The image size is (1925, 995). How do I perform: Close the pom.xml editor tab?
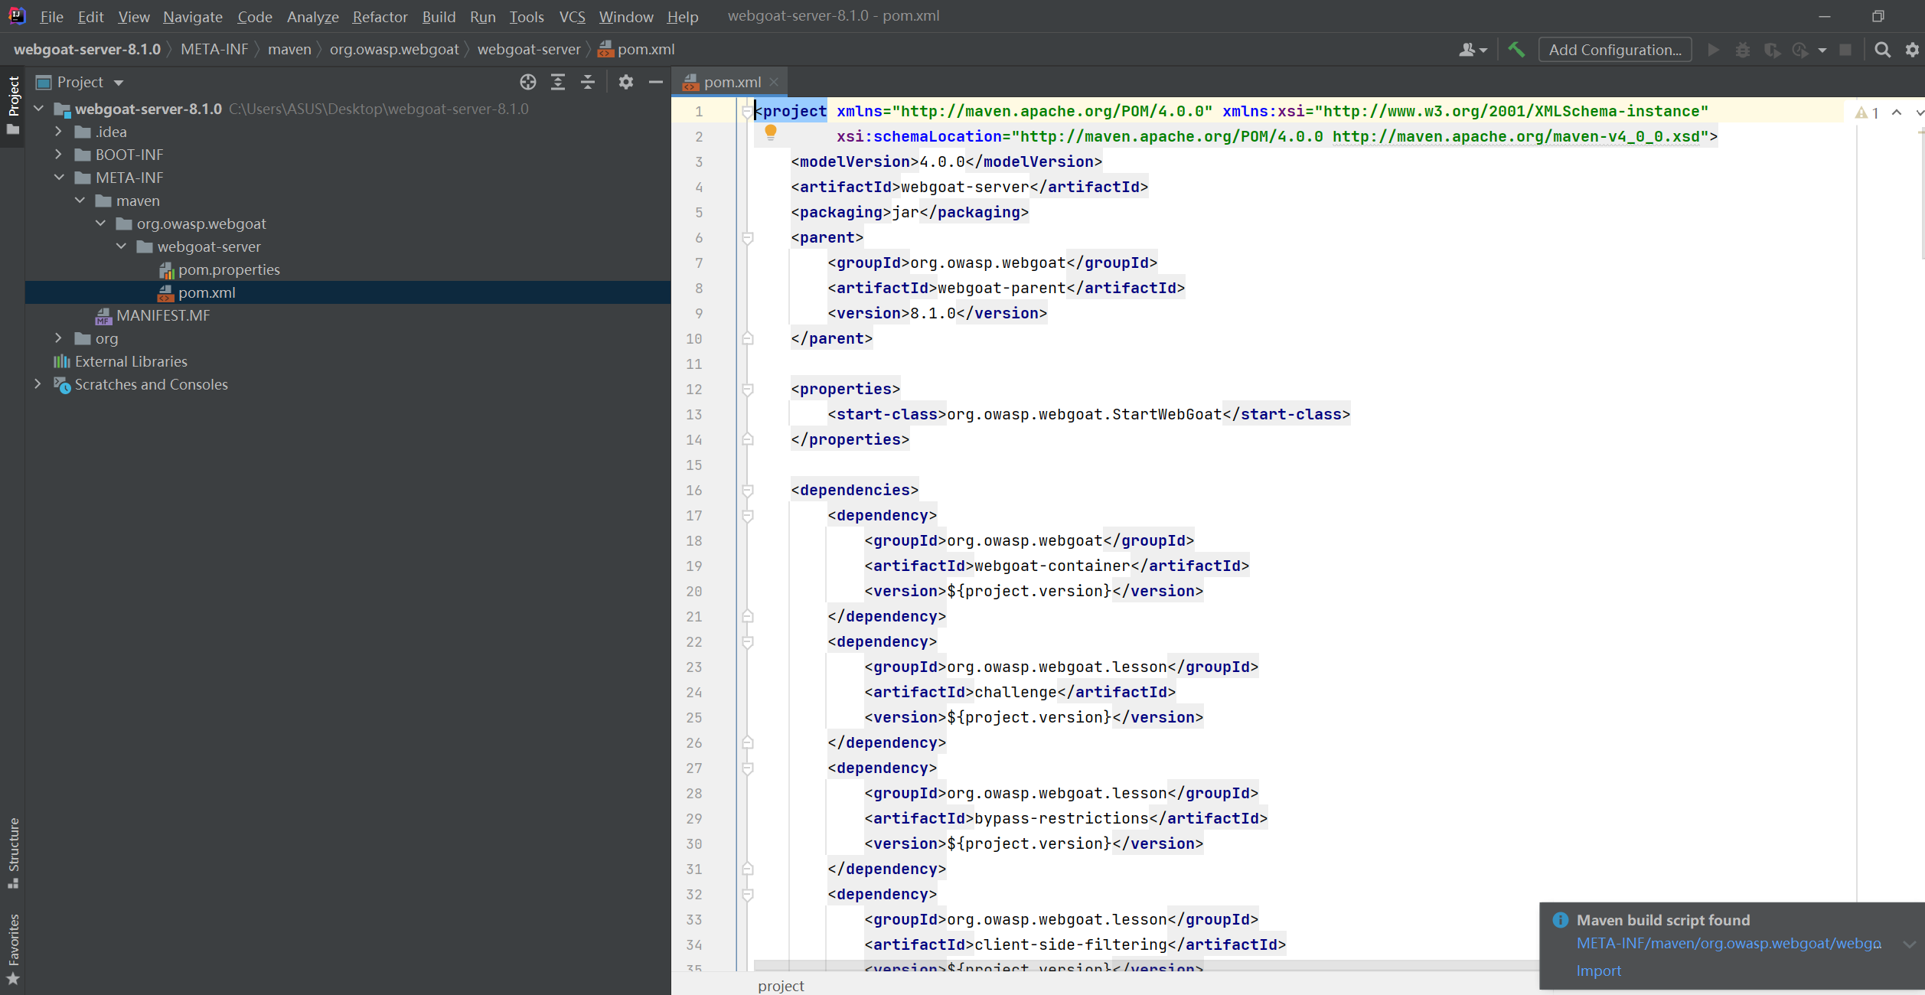(x=774, y=82)
